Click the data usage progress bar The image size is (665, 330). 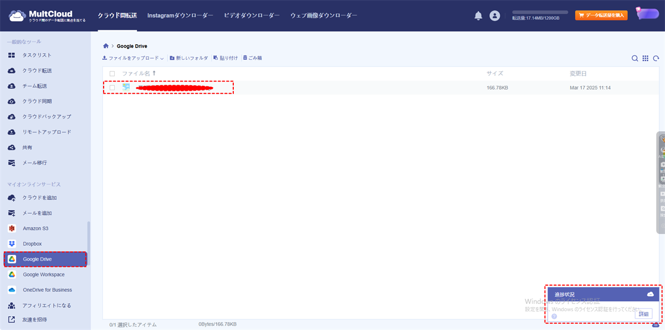540,12
